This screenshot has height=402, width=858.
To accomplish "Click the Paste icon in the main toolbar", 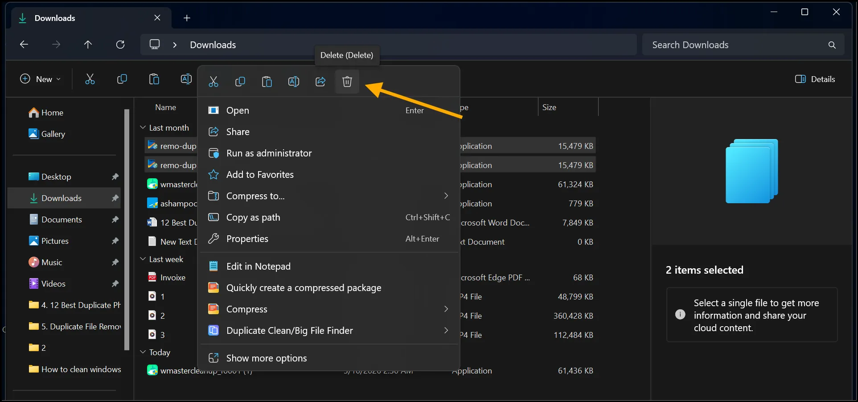I will pyautogui.click(x=154, y=79).
